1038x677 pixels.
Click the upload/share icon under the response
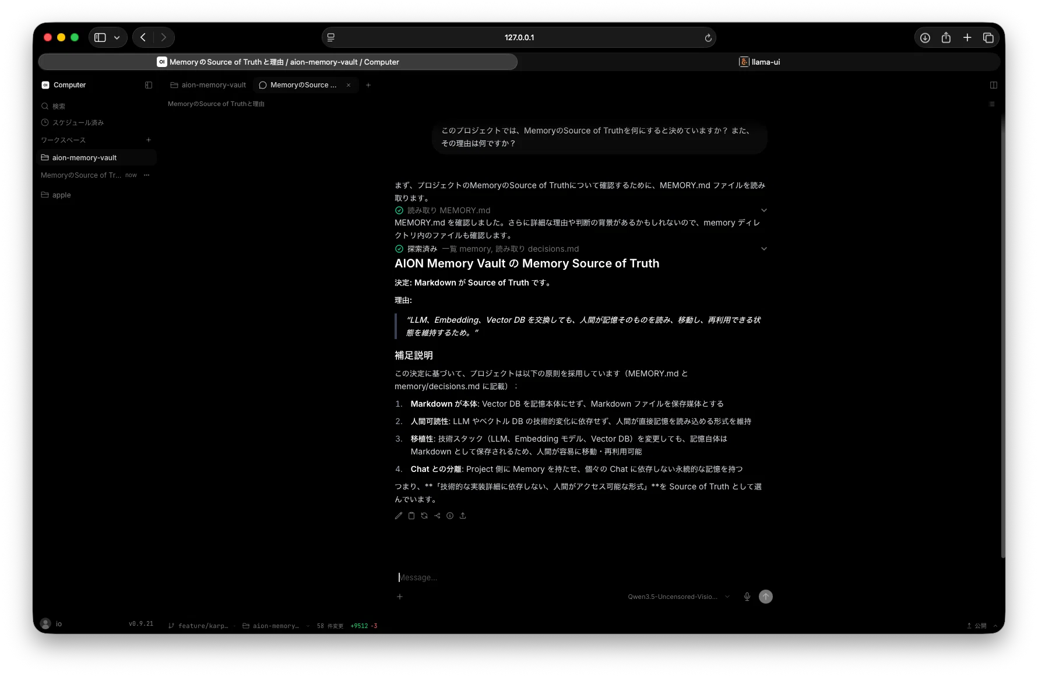pos(463,516)
